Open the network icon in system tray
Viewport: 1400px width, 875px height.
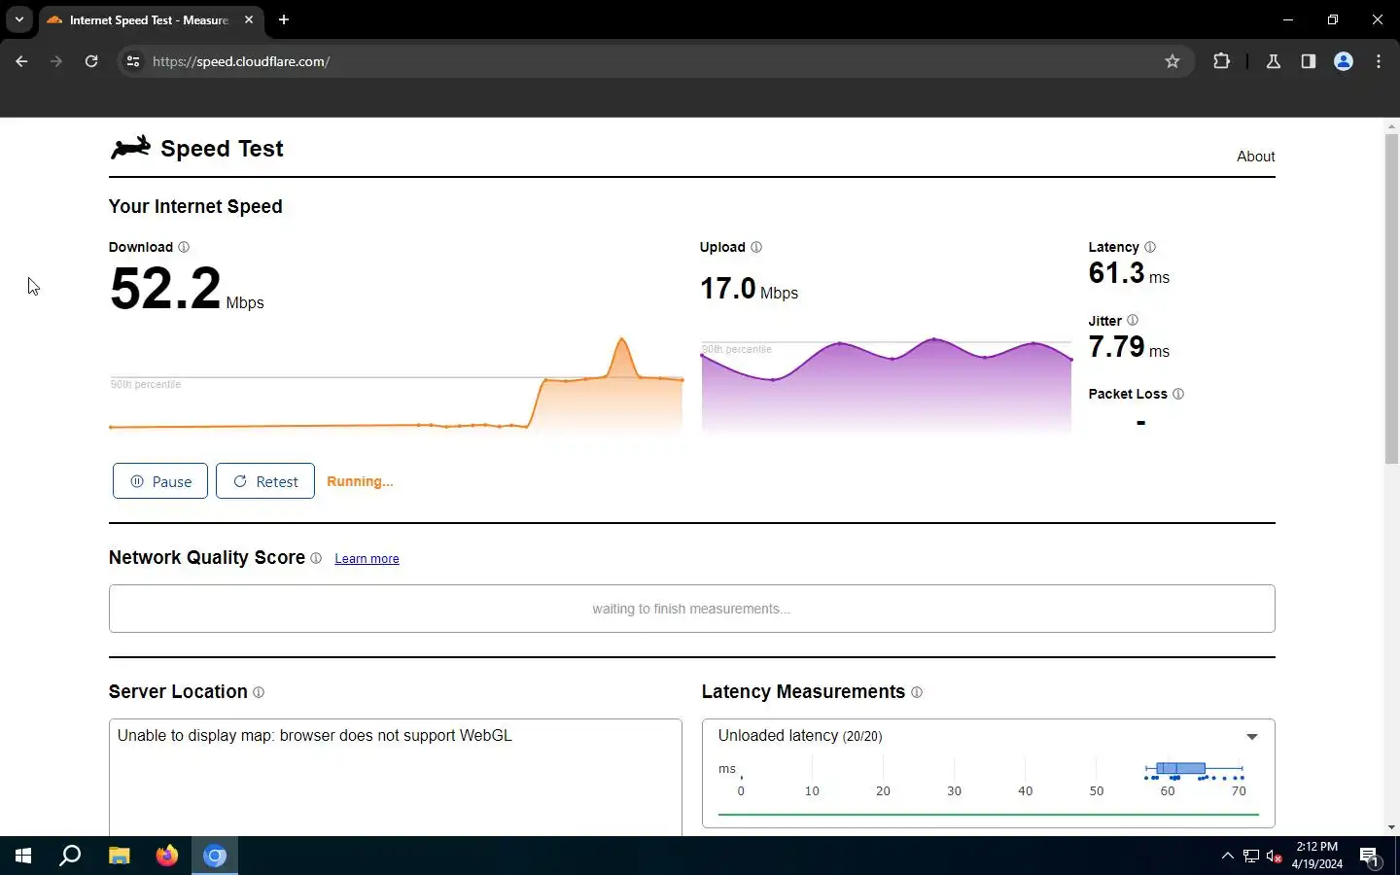tap(1251, 857)
